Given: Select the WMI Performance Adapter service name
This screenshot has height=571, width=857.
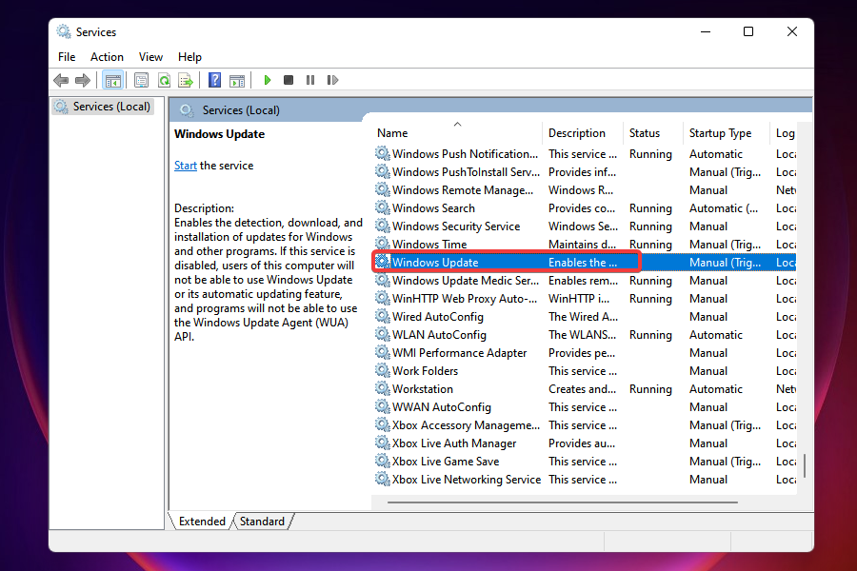Looking at the screenshot, I should [460, 352].
